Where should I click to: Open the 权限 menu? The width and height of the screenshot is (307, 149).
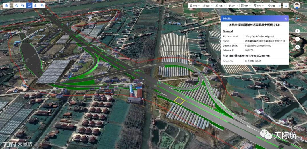point(259,5)
